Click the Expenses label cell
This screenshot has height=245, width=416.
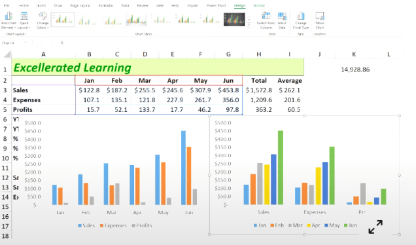(44, 100)
